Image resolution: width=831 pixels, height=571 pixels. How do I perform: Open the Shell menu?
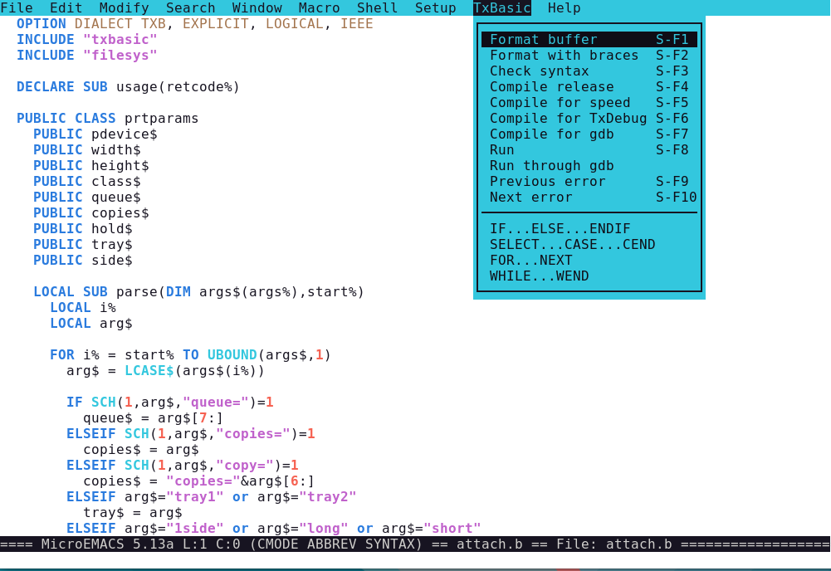377,8
